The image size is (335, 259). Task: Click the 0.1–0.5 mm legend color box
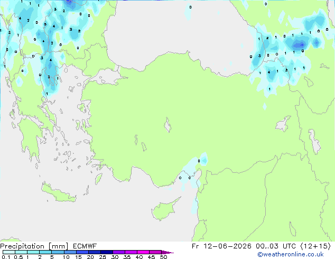[x=9, y=252]
